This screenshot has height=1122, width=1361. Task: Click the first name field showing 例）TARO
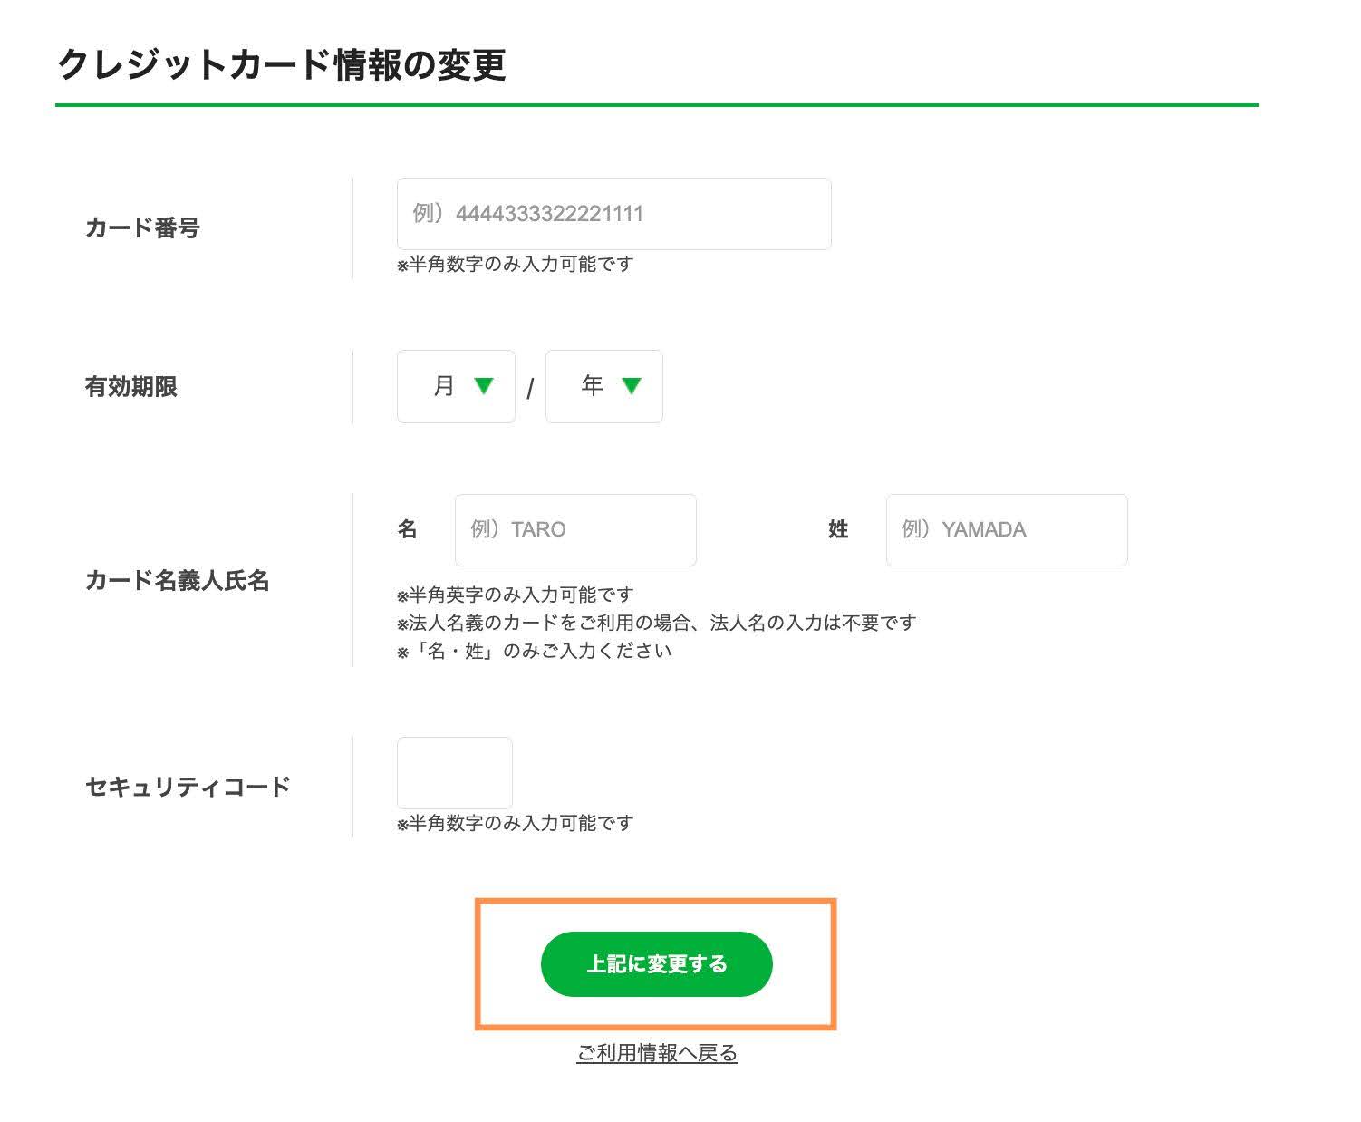coord(574,530)
